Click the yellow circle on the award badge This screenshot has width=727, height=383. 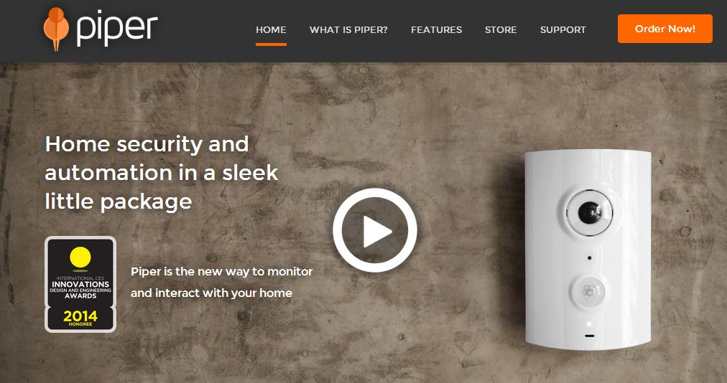[80, 257]
